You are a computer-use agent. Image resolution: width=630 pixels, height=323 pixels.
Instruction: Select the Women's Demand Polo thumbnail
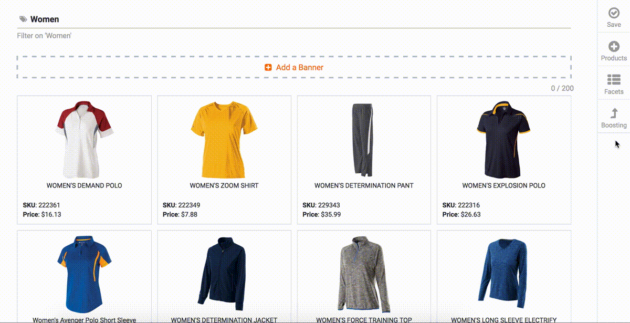tap(84, 139)
